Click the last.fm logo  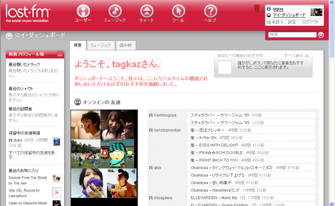pyautogui.click(x=28, y=13)
